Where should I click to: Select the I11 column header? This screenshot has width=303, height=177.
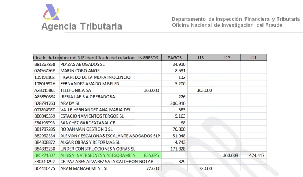point(253,57)
